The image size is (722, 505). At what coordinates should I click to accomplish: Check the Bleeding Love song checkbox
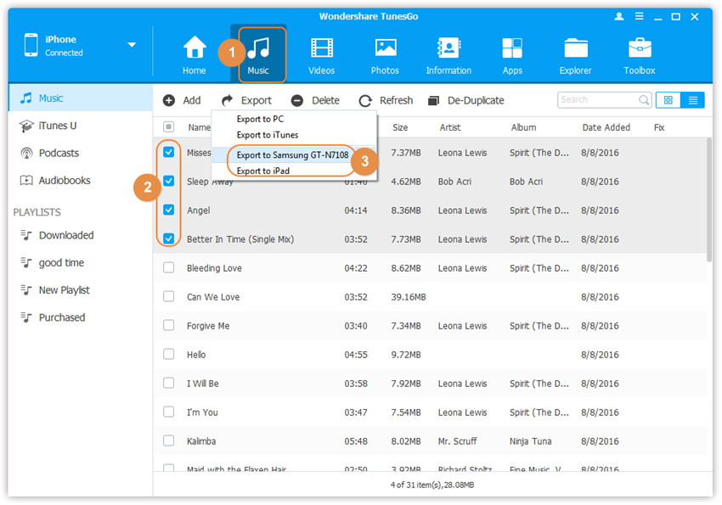click(168, 268)
